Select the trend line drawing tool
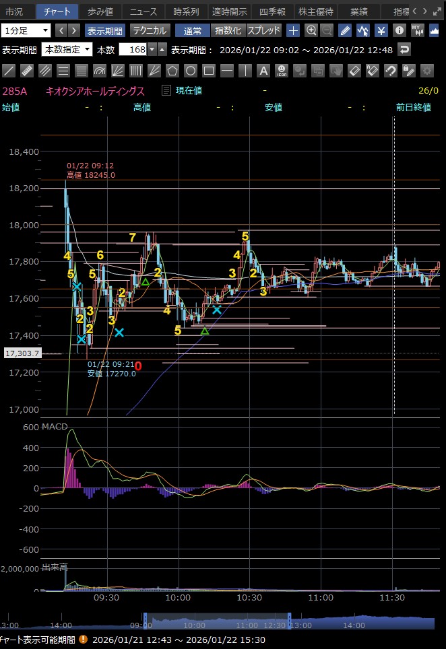This screenshot has height=649, width=446. click(x=9, y=71)
